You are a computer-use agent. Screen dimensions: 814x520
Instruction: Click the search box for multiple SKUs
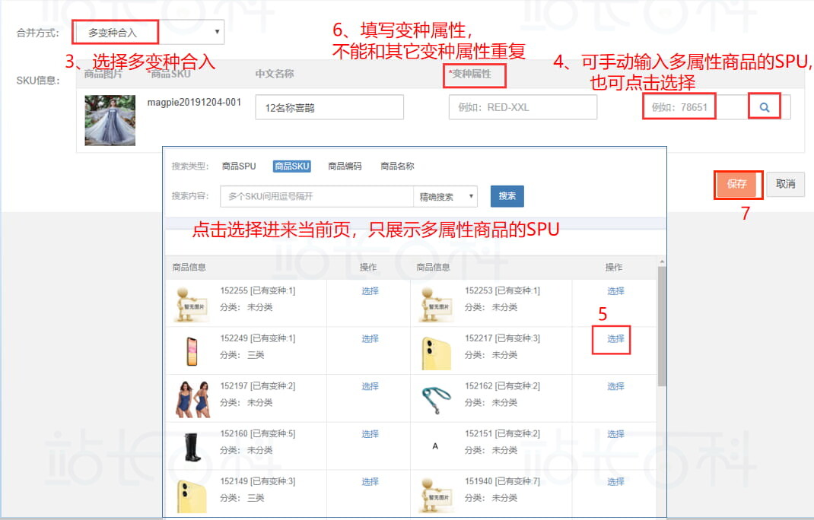tap(316, 197)
